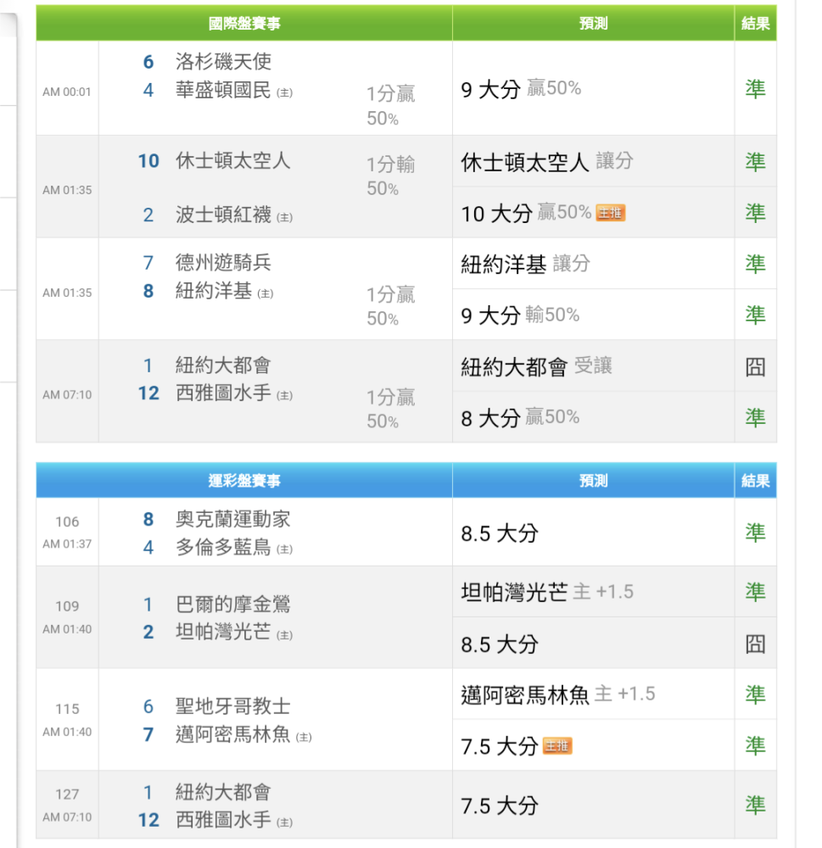This screenshot has width=822, height=848.
Task: Click 紐約大都會 受讓 prediction
Action: tap(536, 366)
